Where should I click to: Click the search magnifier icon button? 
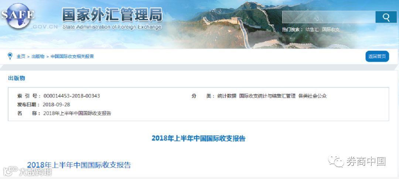click(x=386, y=17)
